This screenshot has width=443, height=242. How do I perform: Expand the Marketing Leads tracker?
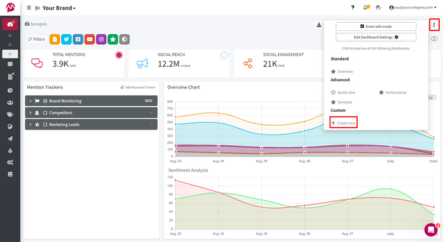click(x=30, y=124)
